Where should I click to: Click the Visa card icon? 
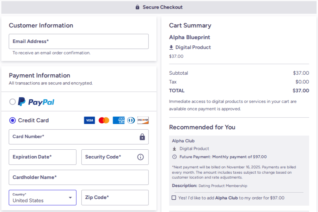pyautogui.click(x=90, y=120)
